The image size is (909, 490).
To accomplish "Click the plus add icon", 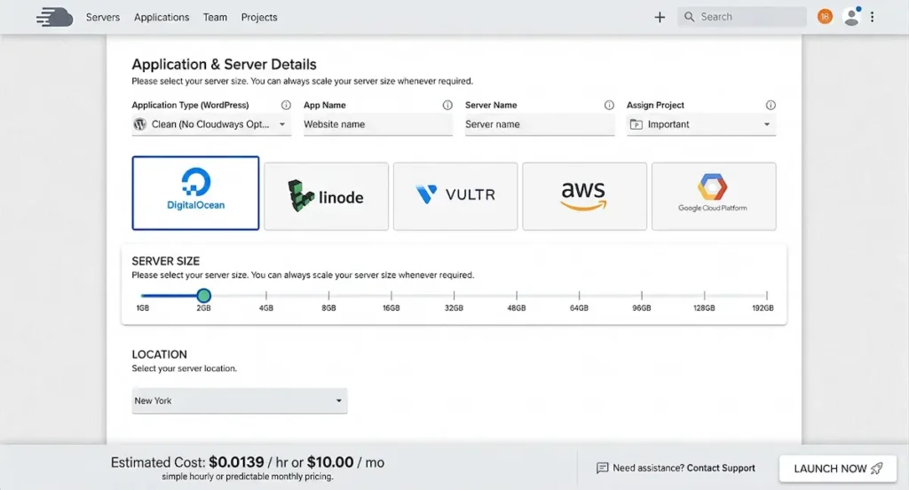I will point(660,18).
